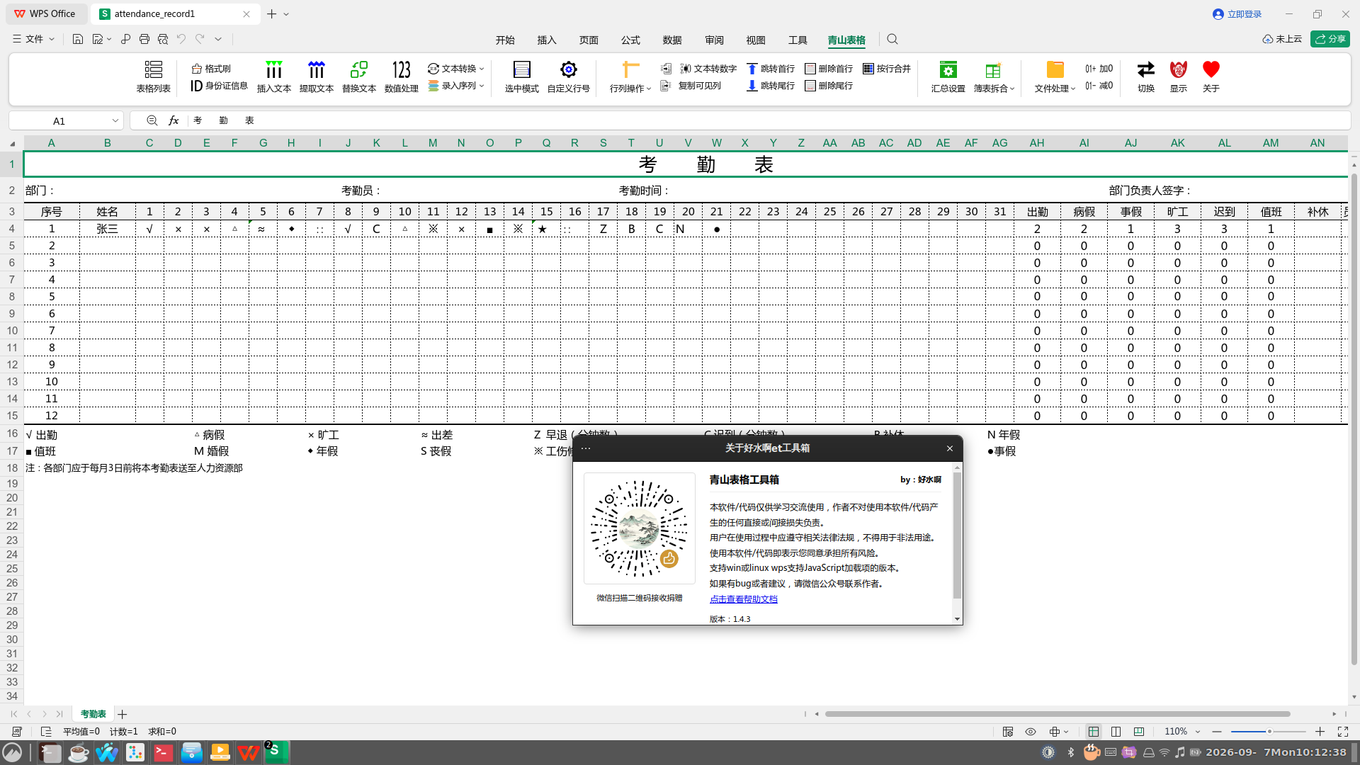
Task: Select the 格式刷 format painter
Action: pos(211,69)
